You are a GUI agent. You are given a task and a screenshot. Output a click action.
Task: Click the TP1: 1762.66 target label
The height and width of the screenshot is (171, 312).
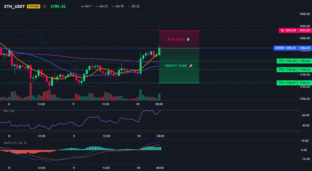[287, 61]
